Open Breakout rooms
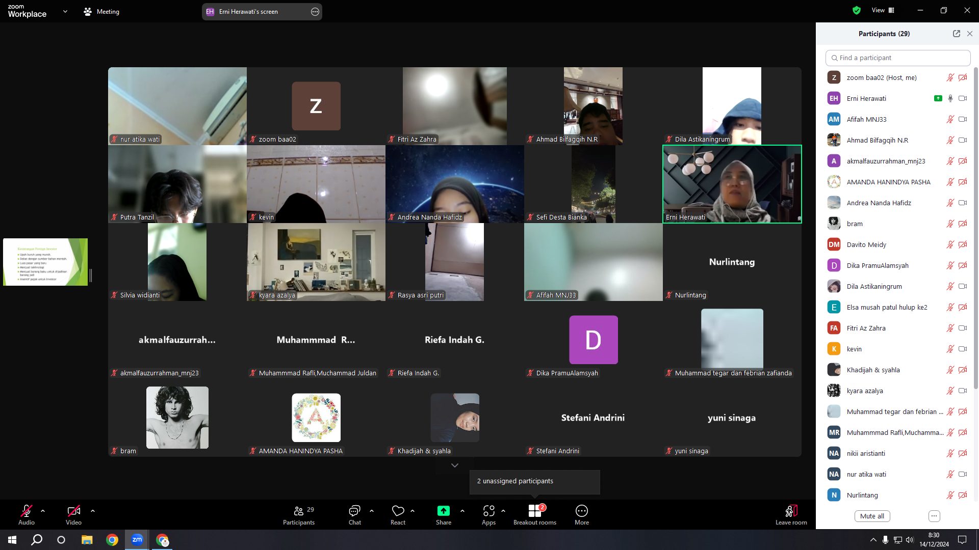Viewport: 979px width, 550px height. (535, 515)
